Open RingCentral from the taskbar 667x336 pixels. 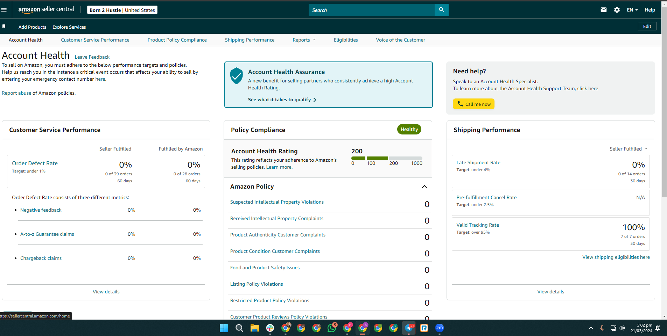pos(424,328)
